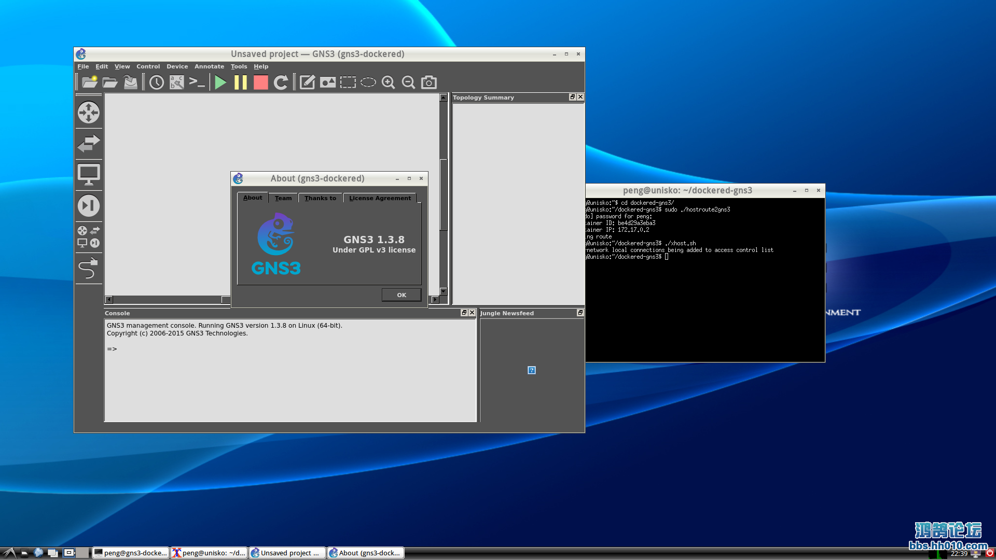
Task: Click the 22:39 clock in taskbar
Action: (x=959, y=554)
